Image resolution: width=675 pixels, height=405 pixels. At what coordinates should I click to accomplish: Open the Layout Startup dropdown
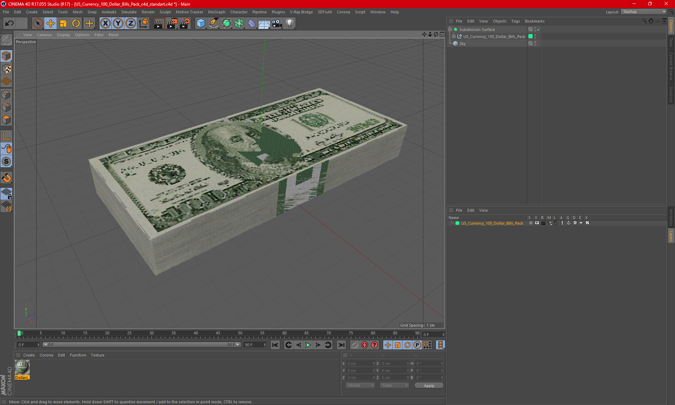pos(644,12)
